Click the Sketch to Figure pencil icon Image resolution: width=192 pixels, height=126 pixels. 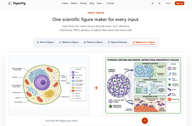60,42
